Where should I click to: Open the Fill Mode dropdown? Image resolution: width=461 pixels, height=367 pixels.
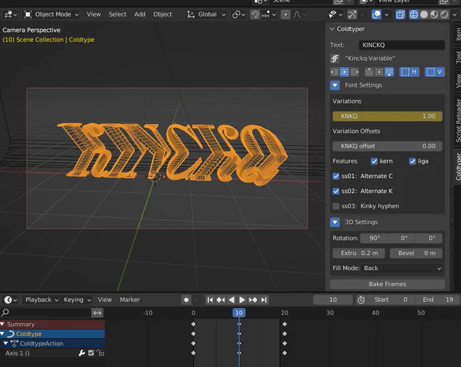[x=402, y=268]
